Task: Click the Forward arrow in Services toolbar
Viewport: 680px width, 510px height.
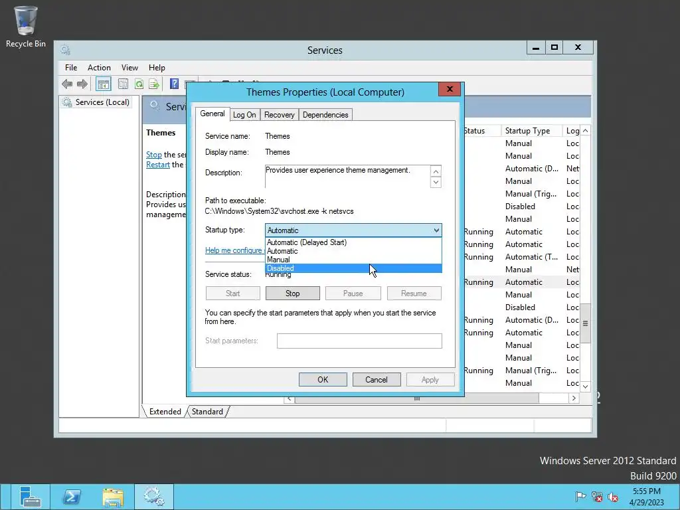Action: tap(82, 84)
